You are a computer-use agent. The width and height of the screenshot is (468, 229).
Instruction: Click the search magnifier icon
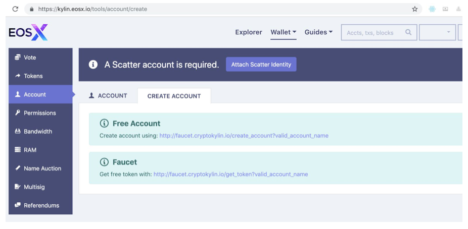408,32
